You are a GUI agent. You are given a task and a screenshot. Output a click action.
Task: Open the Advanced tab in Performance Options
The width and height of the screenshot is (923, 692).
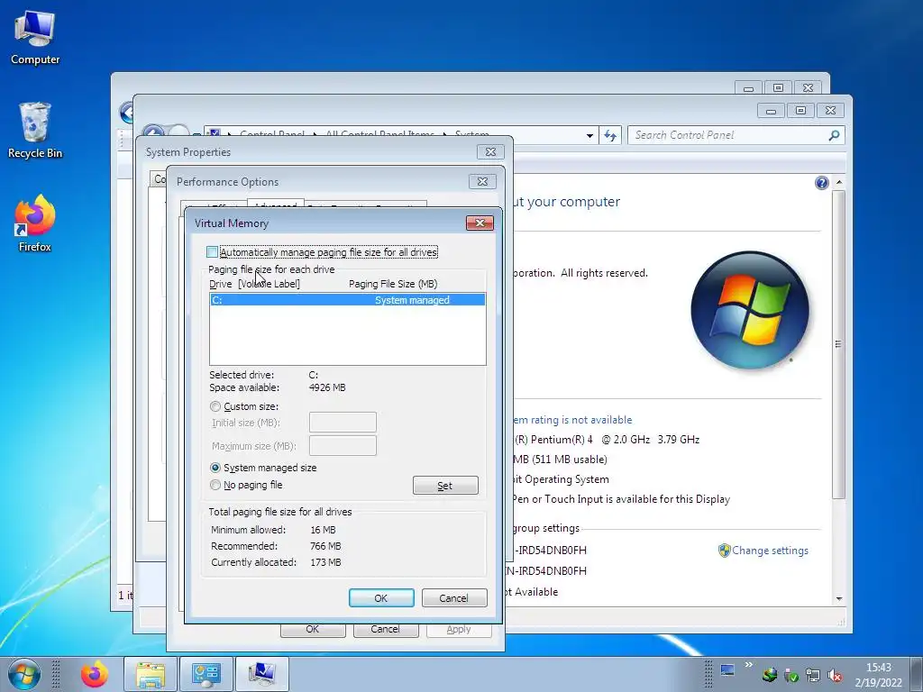pyautogui.click(x=276, y=204)
